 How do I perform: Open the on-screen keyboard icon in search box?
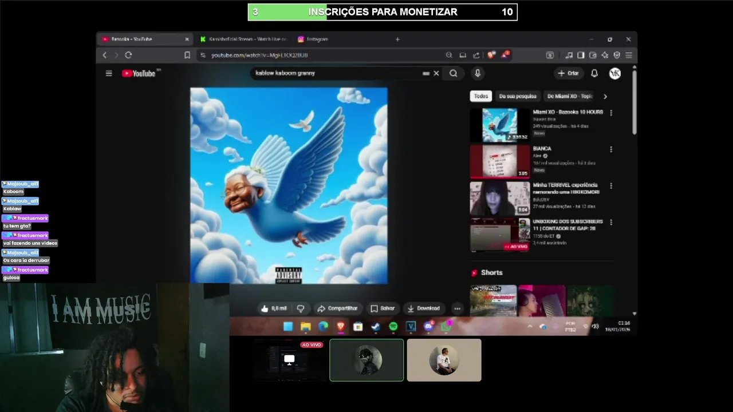(x=426, y=73)
